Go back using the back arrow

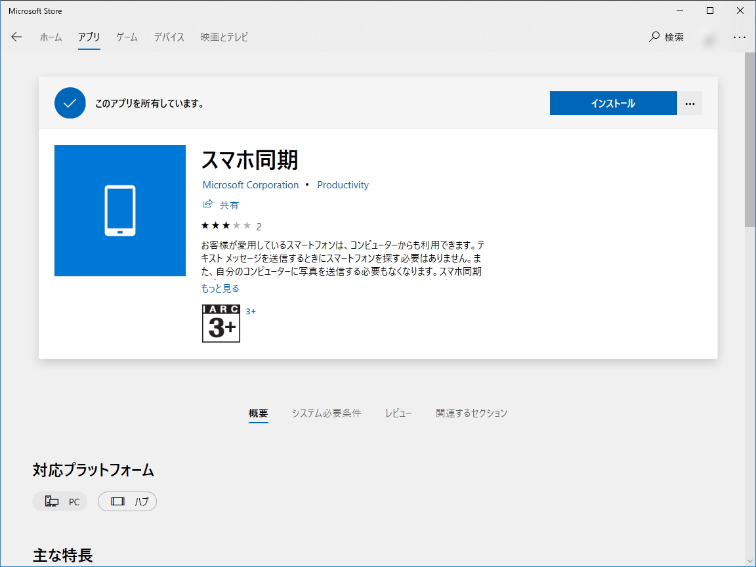click(16, 37)
